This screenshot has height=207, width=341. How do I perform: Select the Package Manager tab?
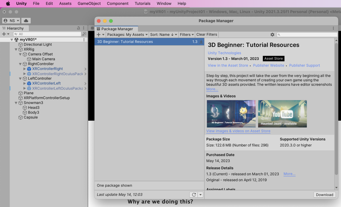click(x=117, y=29)
